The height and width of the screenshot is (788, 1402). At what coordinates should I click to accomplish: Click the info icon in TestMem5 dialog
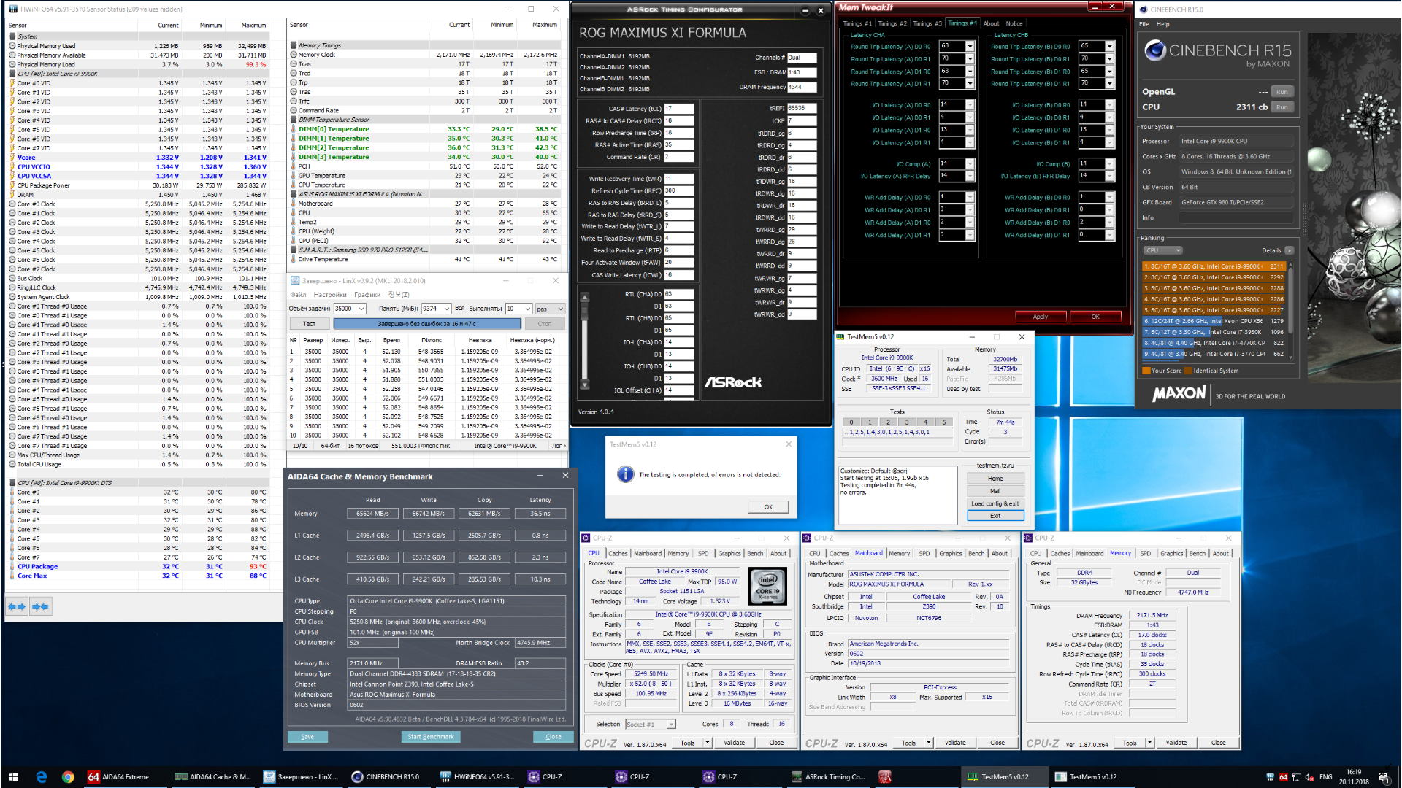[626, 474]
